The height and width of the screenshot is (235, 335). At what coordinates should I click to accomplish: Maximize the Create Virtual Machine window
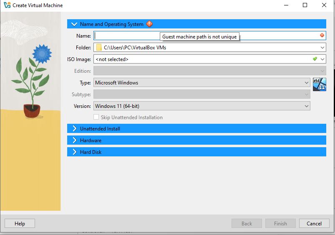pos(305,5)
